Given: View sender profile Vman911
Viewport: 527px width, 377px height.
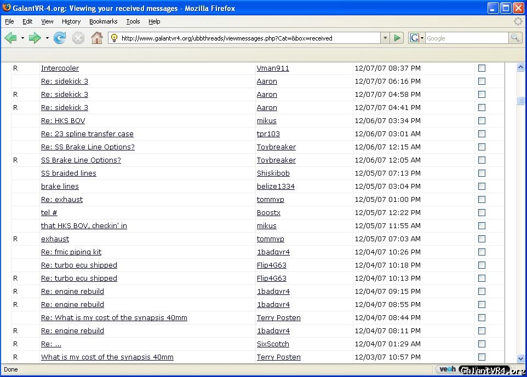Looking at the screenshot, I should pos(273,68).
